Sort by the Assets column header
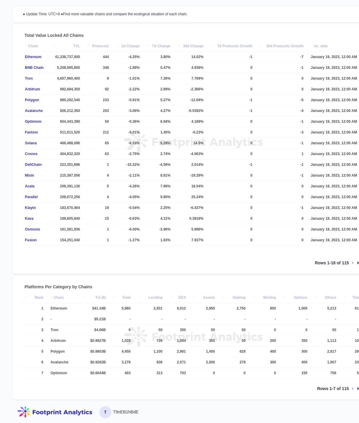The width and height of the screenshot is (359, 423). click(209, 298)
